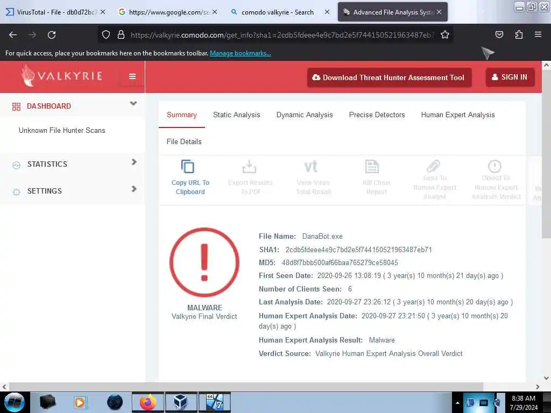Open Unknown File Hunter Scans
Screen dimensions: 551x413
click(x=62, y=130)
